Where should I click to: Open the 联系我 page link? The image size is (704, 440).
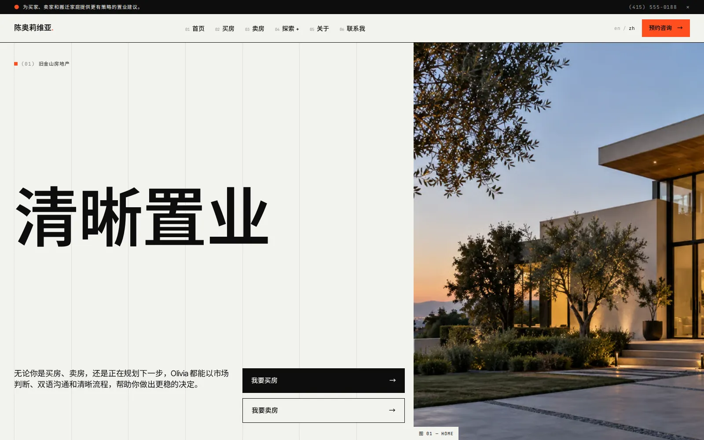[352, 29]
